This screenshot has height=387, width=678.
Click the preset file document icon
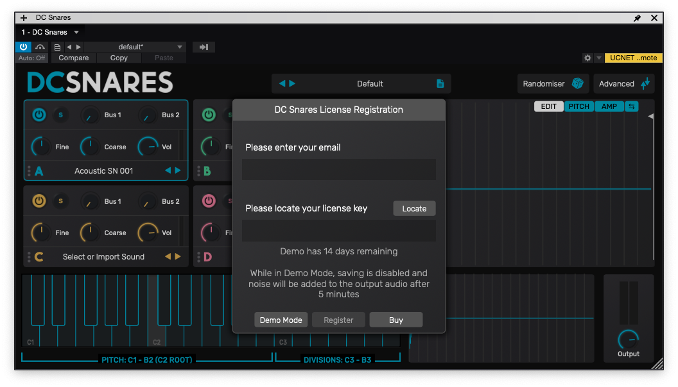pos(57,47)
